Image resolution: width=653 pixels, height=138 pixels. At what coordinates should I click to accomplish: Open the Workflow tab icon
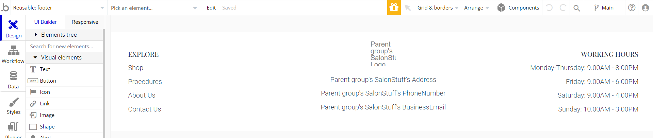[13, 50]
